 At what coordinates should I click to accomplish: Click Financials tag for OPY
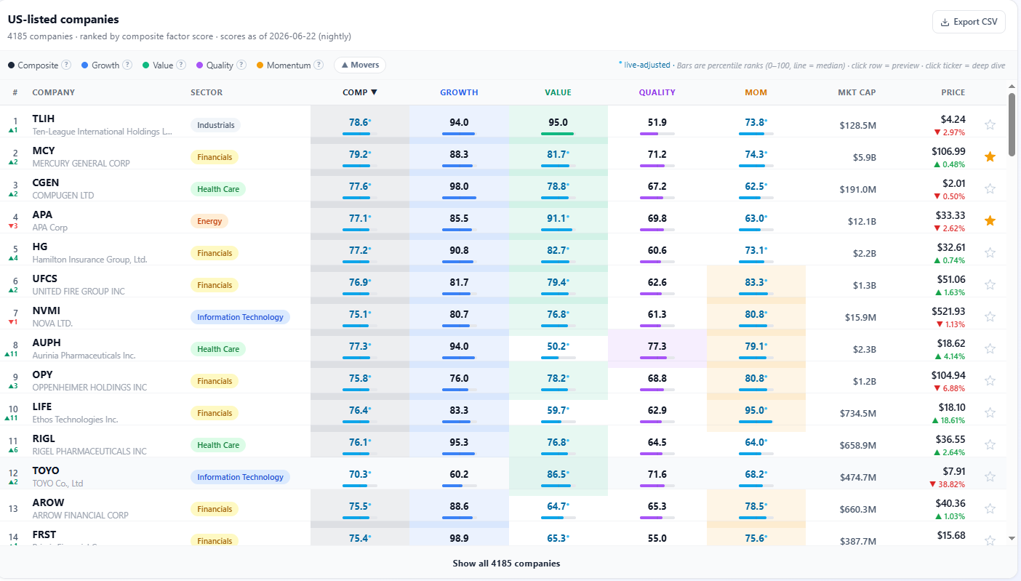tap(215, 381)
